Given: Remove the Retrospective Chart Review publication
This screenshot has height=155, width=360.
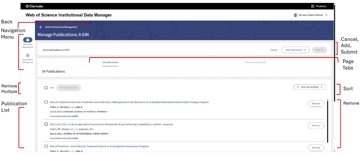Looking at the screenshot, I should pos(316,103).
